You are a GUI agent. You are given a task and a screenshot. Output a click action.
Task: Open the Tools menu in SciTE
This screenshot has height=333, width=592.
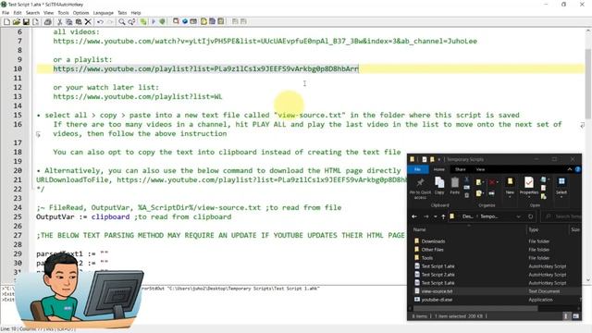point(64,13)
